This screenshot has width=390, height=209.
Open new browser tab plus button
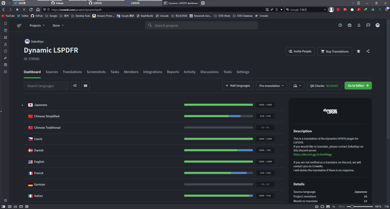pyautogui.click(x=203, y=3)
